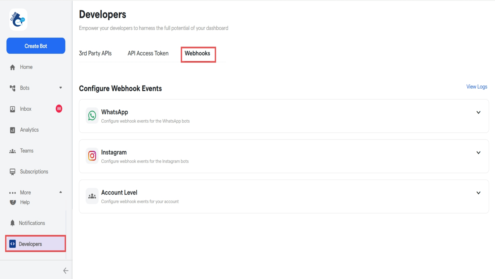Click 'Configure webhook events for the WhatsApp bots'
The image size is (495, 279).
[145, 121]
